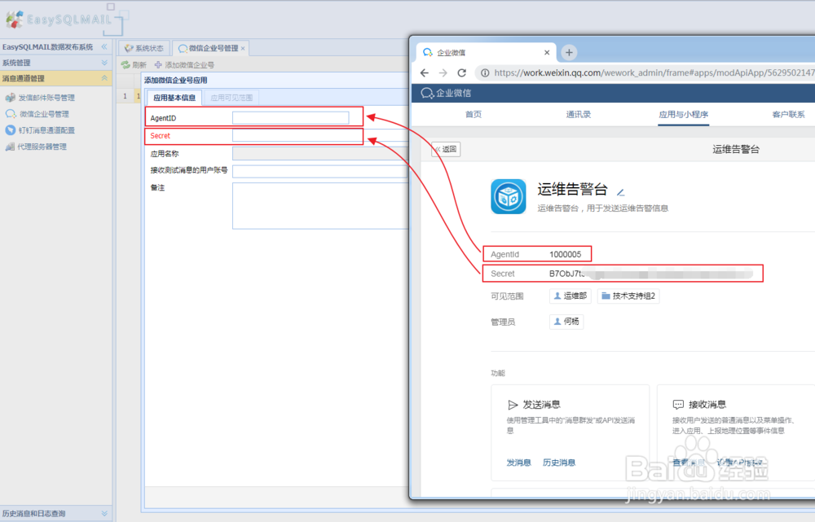Click the 代理服务器管理 server icon

click(10, 147)
